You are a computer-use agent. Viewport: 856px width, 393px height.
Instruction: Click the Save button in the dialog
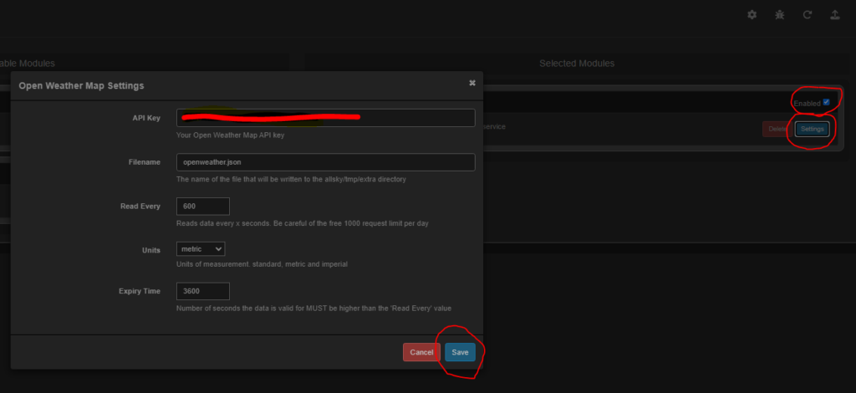click(461, 352)
